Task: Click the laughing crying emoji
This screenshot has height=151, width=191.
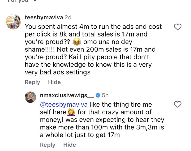Action: pyautogui.click(x=77, y=42)
